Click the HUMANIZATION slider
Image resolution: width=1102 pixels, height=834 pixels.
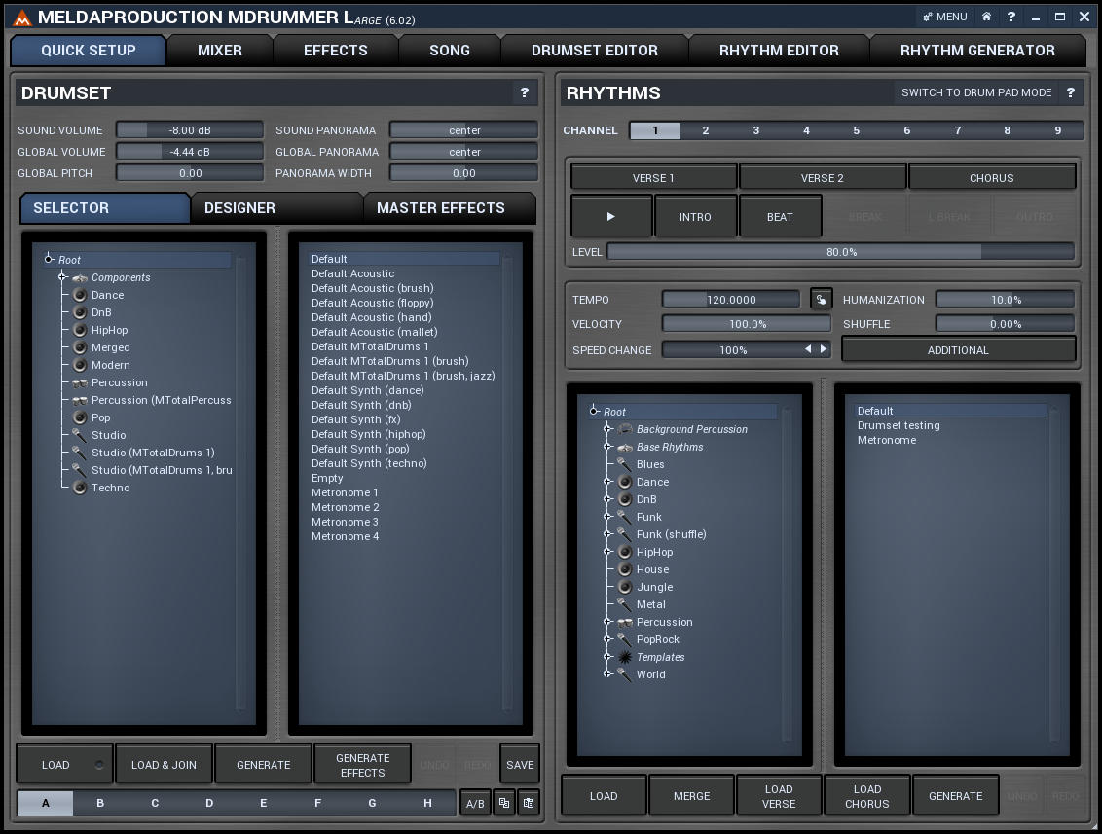(1005, 300)
